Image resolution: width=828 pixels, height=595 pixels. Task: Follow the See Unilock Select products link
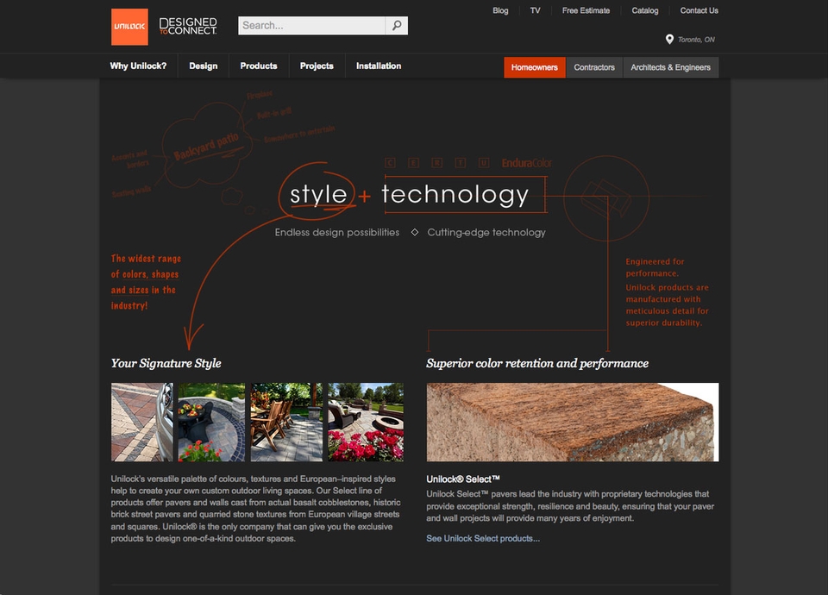pyautogui.click(x=483, y=538)
